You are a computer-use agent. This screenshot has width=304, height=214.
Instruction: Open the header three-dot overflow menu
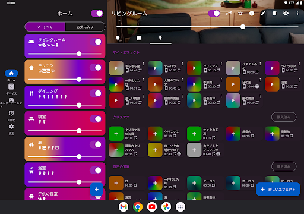297,14
